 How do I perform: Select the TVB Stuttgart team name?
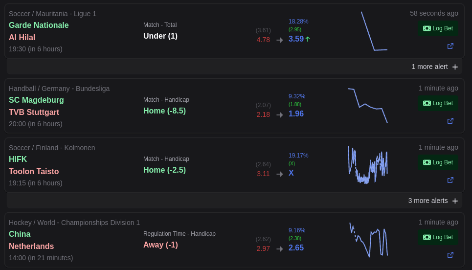tap(34, 112)
